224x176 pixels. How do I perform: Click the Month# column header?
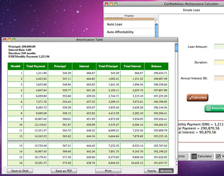click(16, 66)
